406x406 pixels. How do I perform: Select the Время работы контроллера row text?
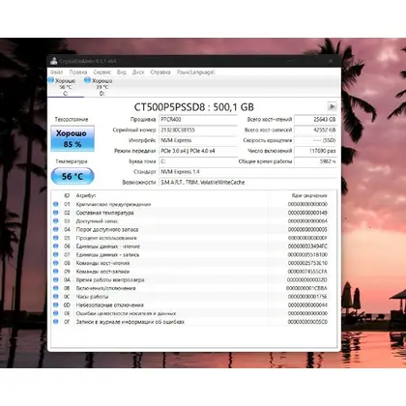point(110,279)
